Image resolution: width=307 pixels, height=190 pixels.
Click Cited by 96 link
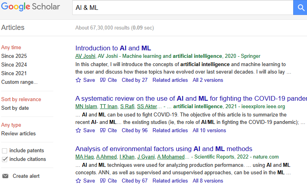tap(135, 131)
